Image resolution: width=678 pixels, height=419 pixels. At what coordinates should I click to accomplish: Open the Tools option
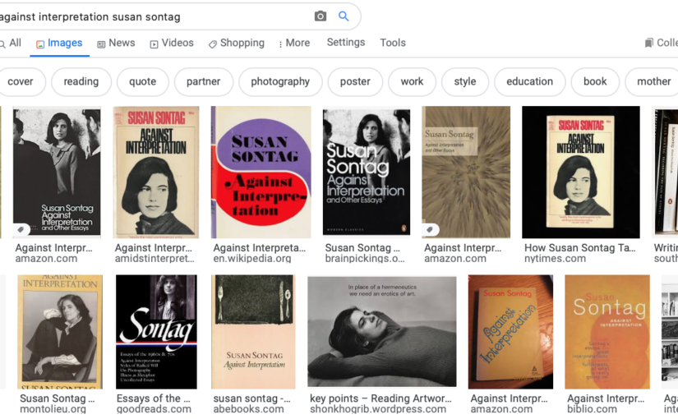pos(393,43)
